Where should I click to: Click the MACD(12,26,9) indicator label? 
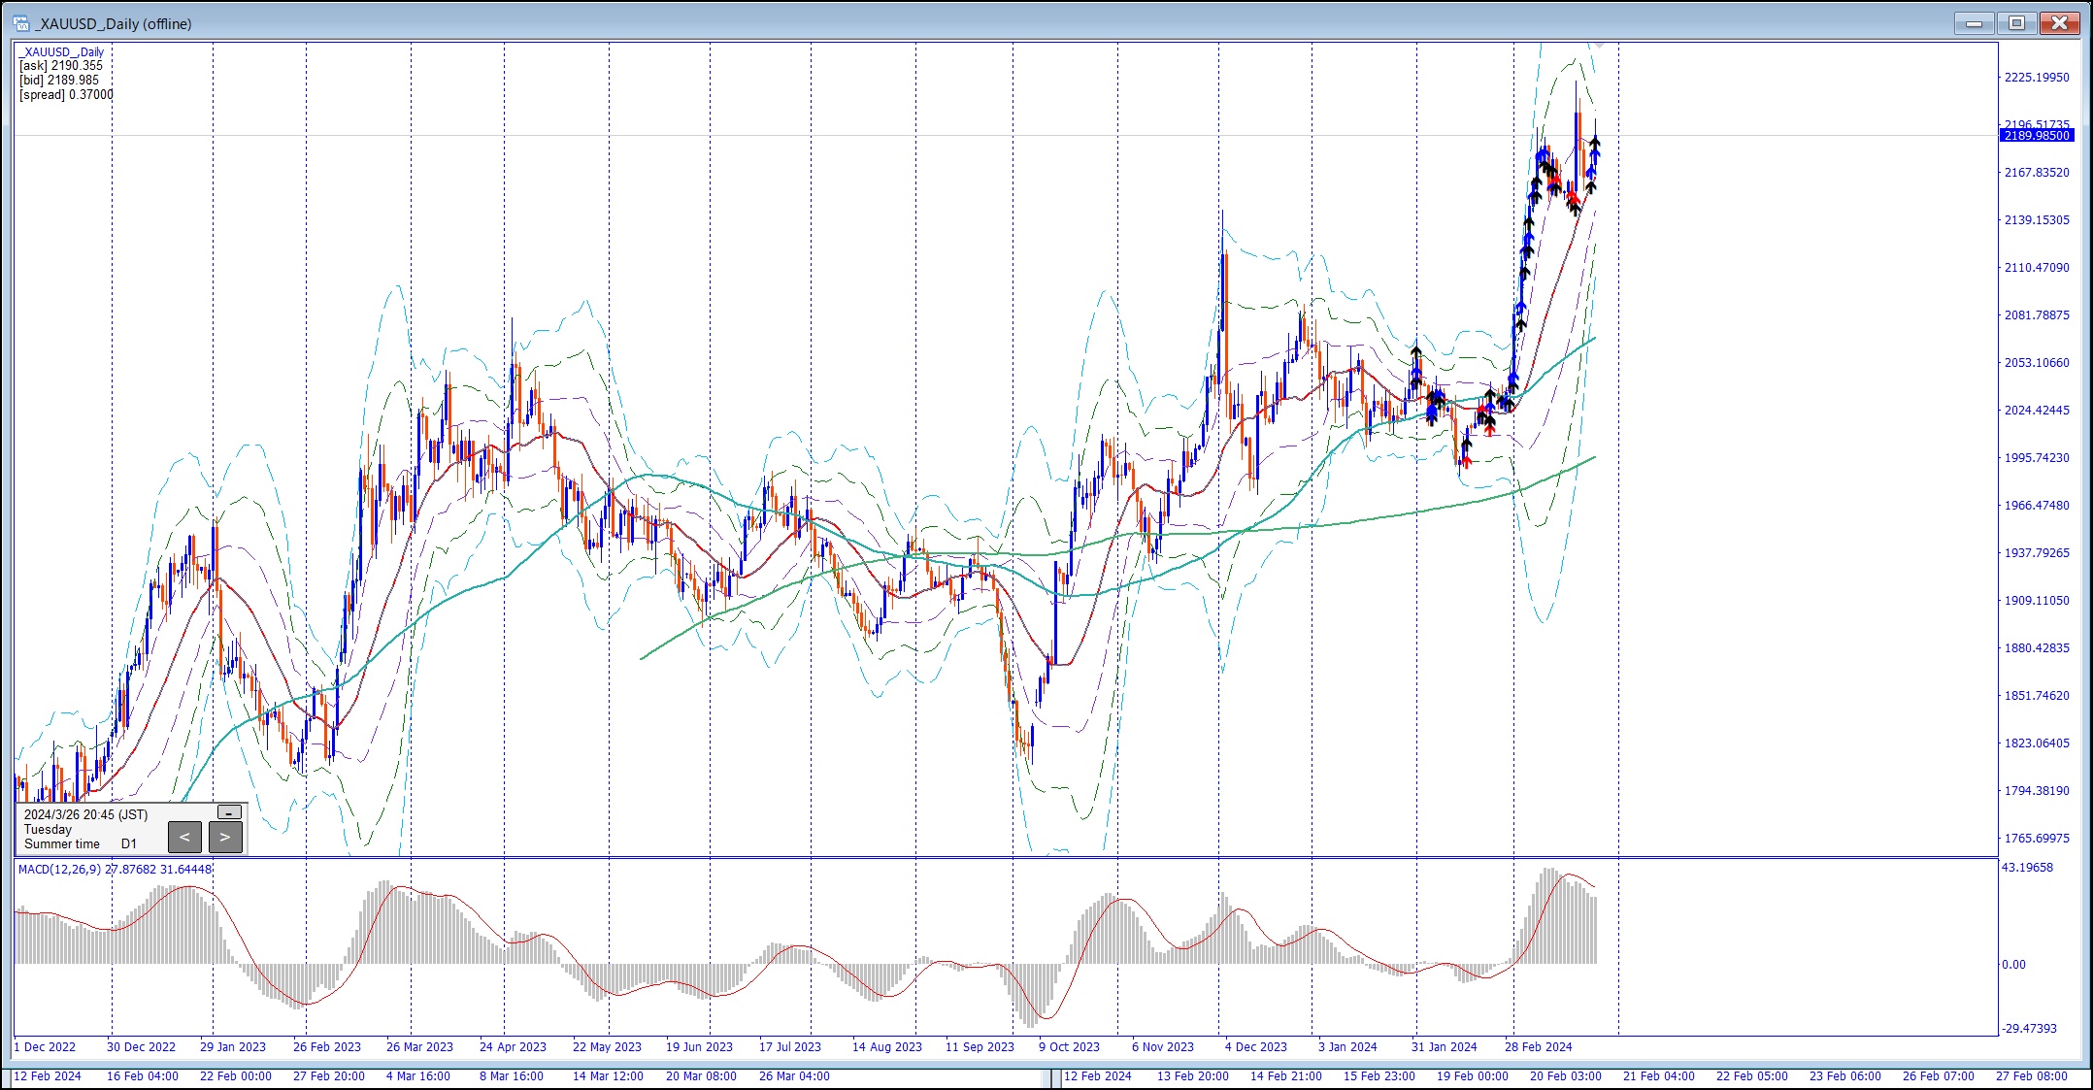pos(58,869)
